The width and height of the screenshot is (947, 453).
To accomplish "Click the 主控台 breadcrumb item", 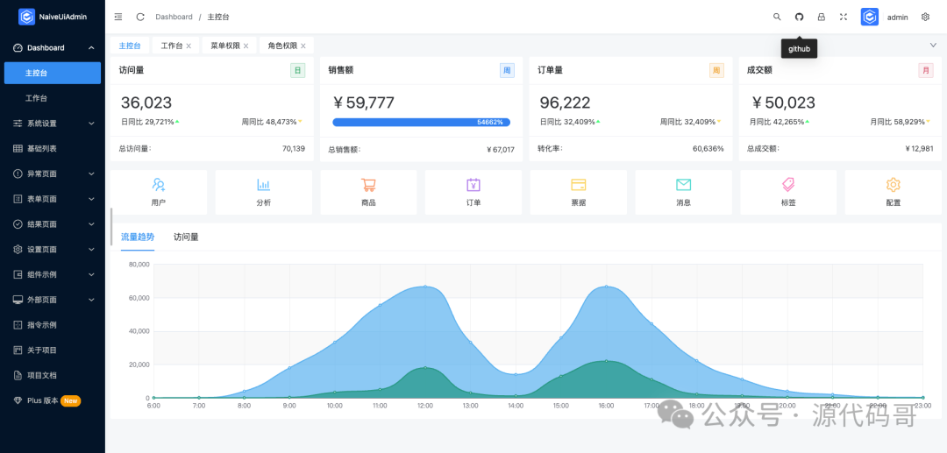I will coord(218,17).
